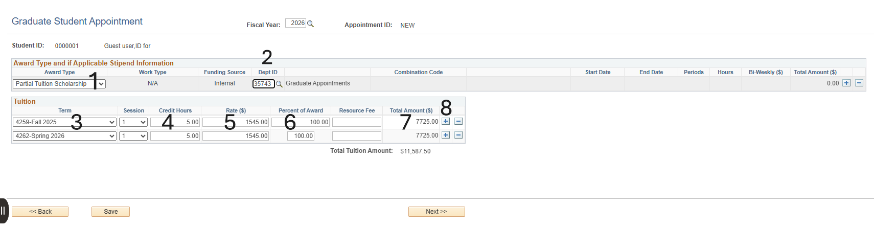Expand the 4262-Spring 2026 term dropdown
874x250 pixels.
coord(64,136)
